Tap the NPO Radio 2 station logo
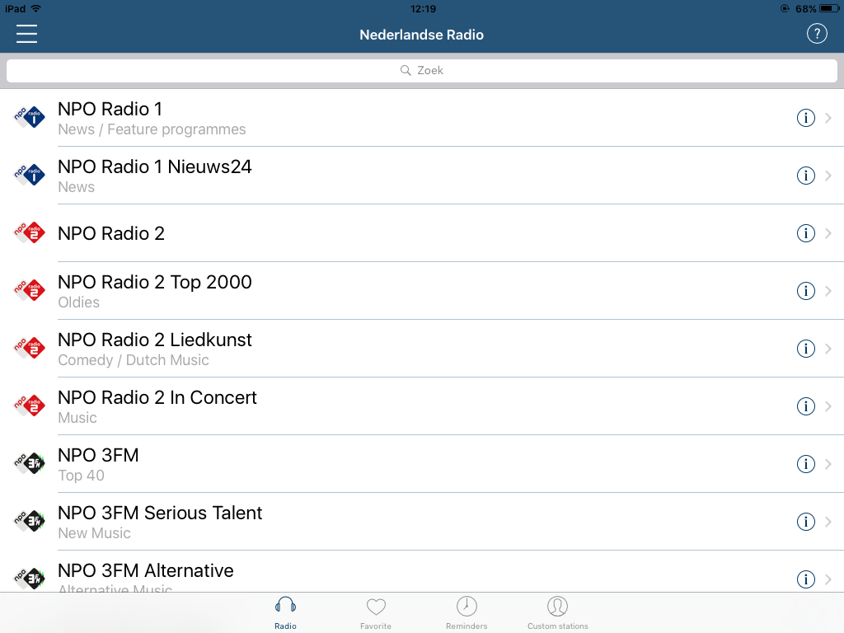The height and width of the screenshot is (633, 844). point(30,233)
